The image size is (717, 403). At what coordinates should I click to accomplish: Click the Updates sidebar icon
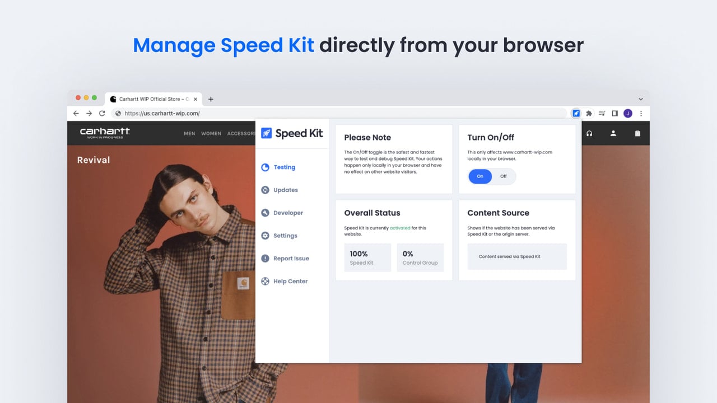(266, 190)
